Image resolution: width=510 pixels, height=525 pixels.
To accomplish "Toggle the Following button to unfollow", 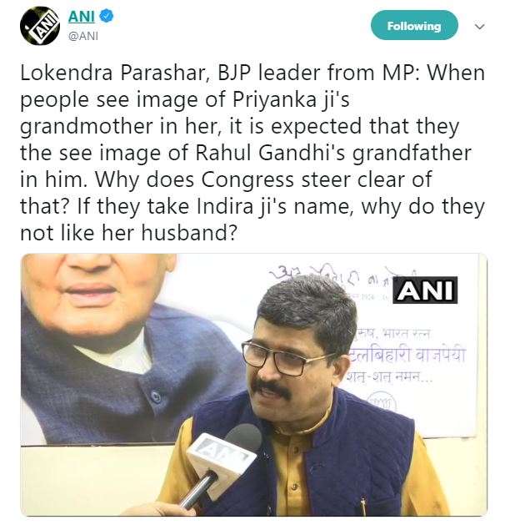I will [x=414, y=25].
